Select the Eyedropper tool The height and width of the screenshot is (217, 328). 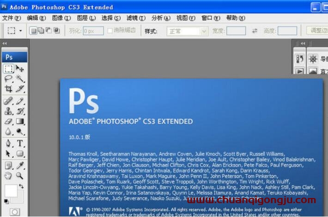click(20, 166)
